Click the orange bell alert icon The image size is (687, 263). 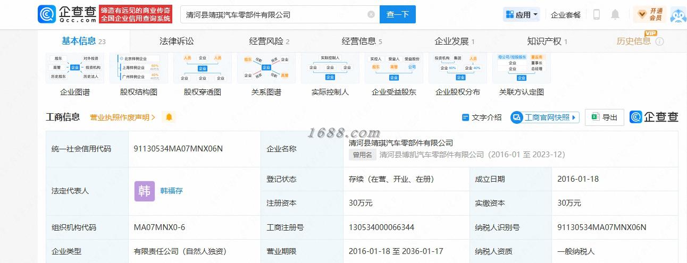169,117
